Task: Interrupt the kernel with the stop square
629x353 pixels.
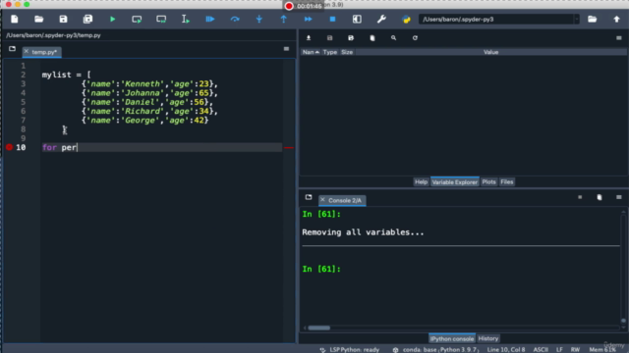Action: point(580,197)
